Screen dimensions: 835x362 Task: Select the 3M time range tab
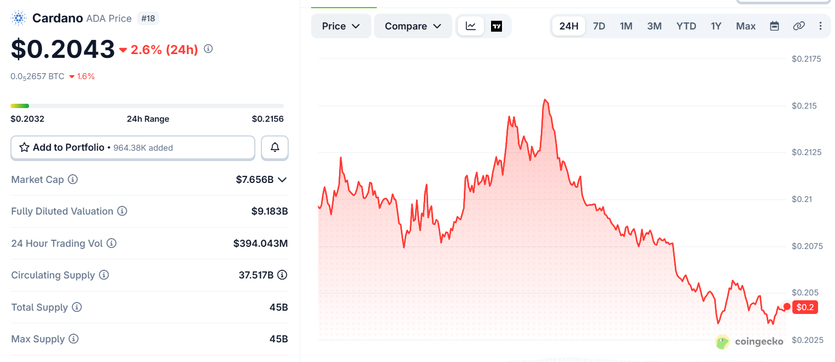[x=655, y=26]
